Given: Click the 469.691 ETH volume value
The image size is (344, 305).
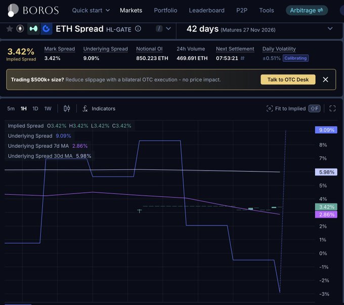Looking at the screenshot, I should (x=192, y=58).
